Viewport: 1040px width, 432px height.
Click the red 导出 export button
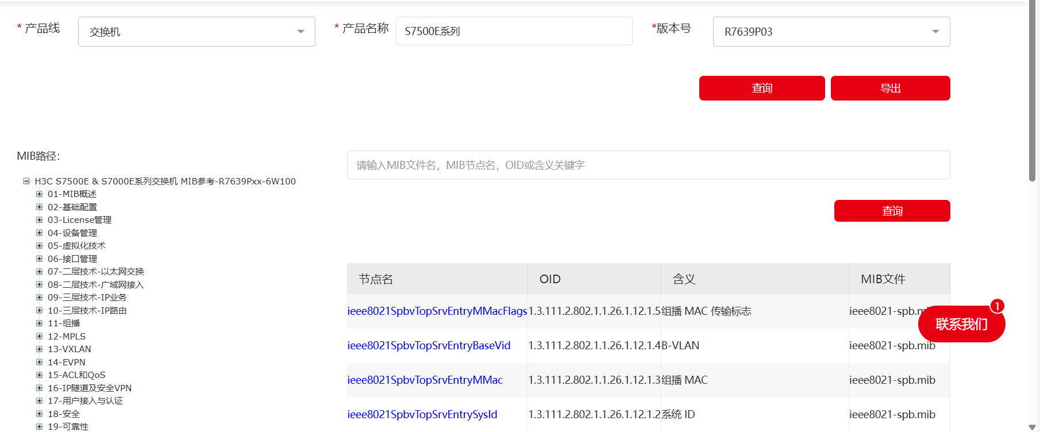[891, 88]
